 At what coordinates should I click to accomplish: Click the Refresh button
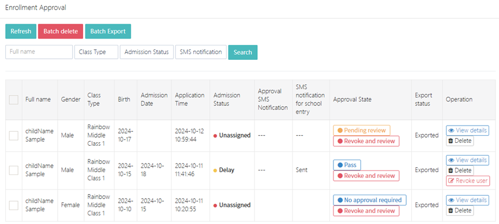pyautogui.click(x=21, y=32)
